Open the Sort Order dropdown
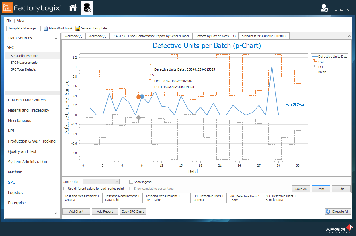This screenshot has height=236, width=356. [x=117, y=181]
